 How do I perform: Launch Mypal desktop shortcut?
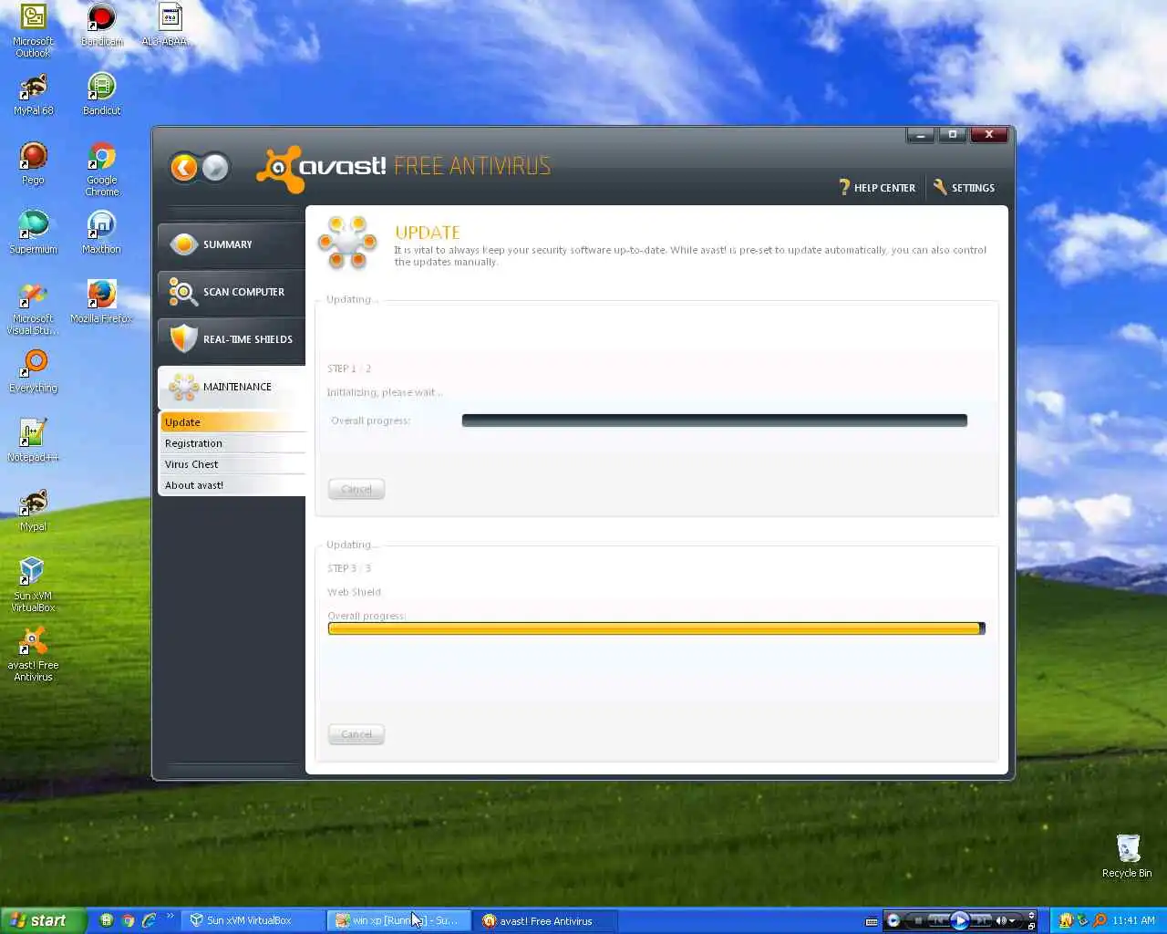click(x=34, y=510)
